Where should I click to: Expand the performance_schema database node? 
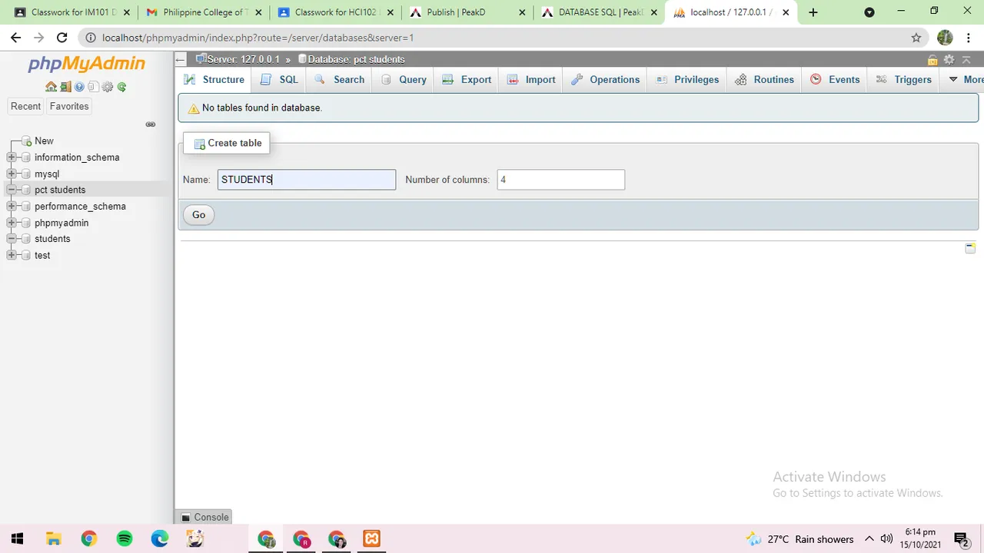[x=12, y=206]
